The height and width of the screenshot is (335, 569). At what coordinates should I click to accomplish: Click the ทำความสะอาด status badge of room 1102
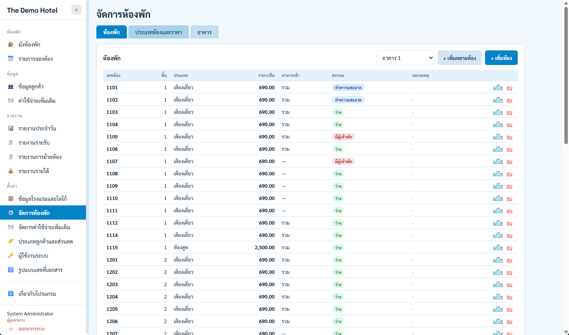pos(348,100)
